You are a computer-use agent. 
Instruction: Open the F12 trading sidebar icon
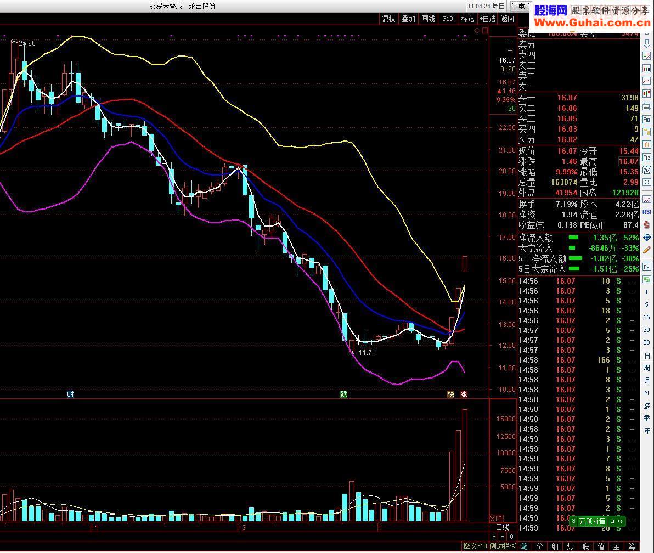(646, 157)
